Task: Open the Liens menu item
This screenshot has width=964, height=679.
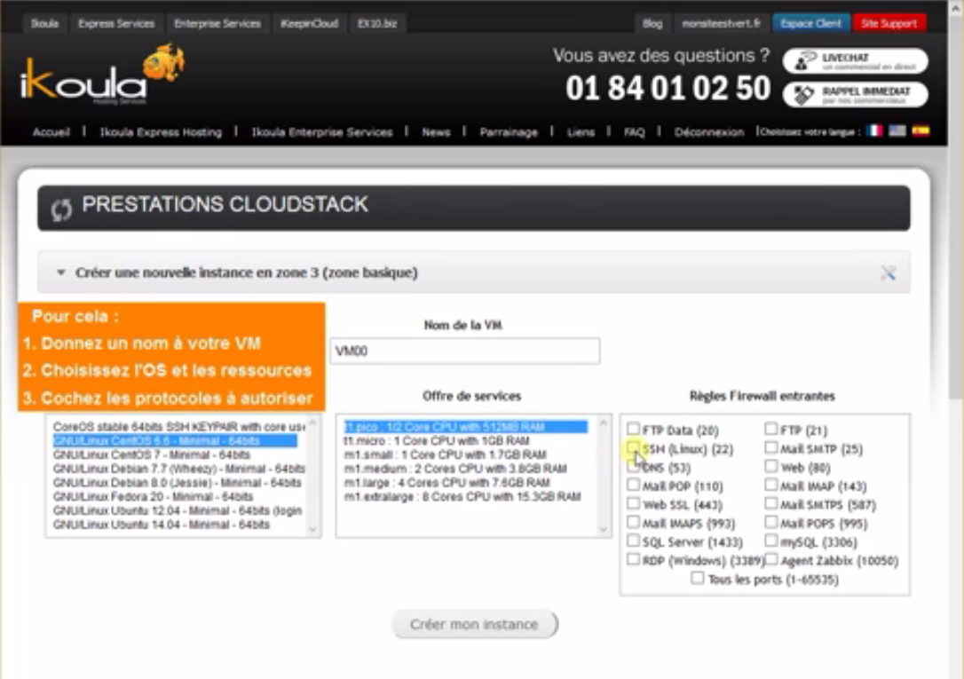Action: pos(581,132)
